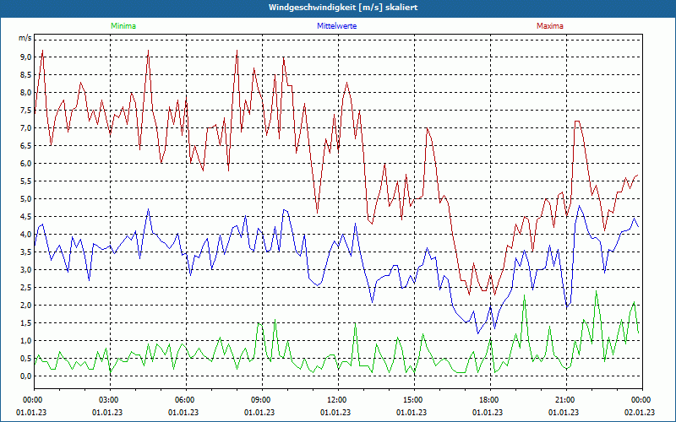This screenshot has width=676, height=422.
Task: Click the 7,5 y-axis value
Action: pos(25,111)
